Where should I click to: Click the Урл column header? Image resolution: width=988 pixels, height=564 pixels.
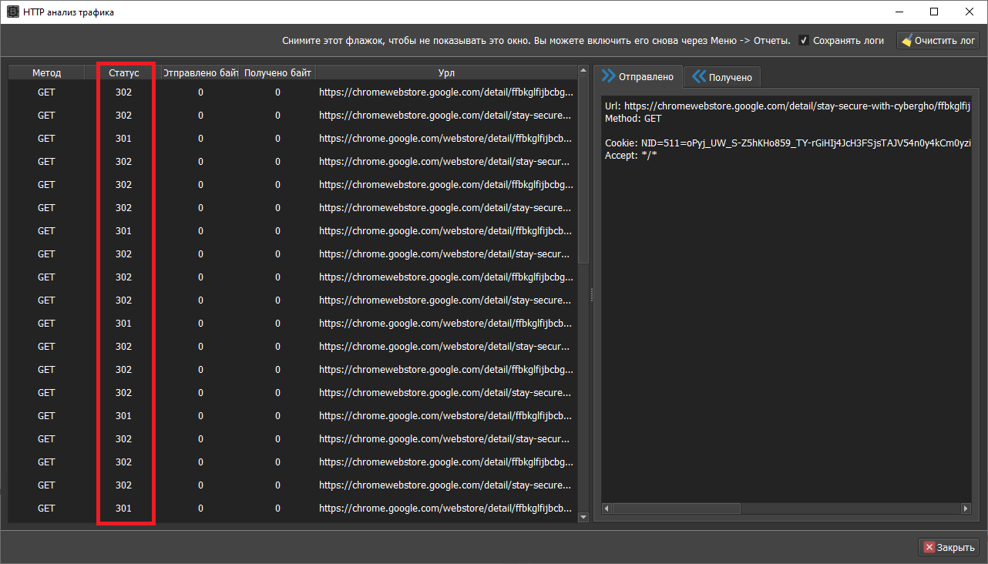point(446,72)
